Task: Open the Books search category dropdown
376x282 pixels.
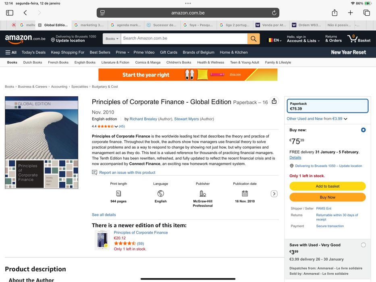Action: (x=112, y=39)
